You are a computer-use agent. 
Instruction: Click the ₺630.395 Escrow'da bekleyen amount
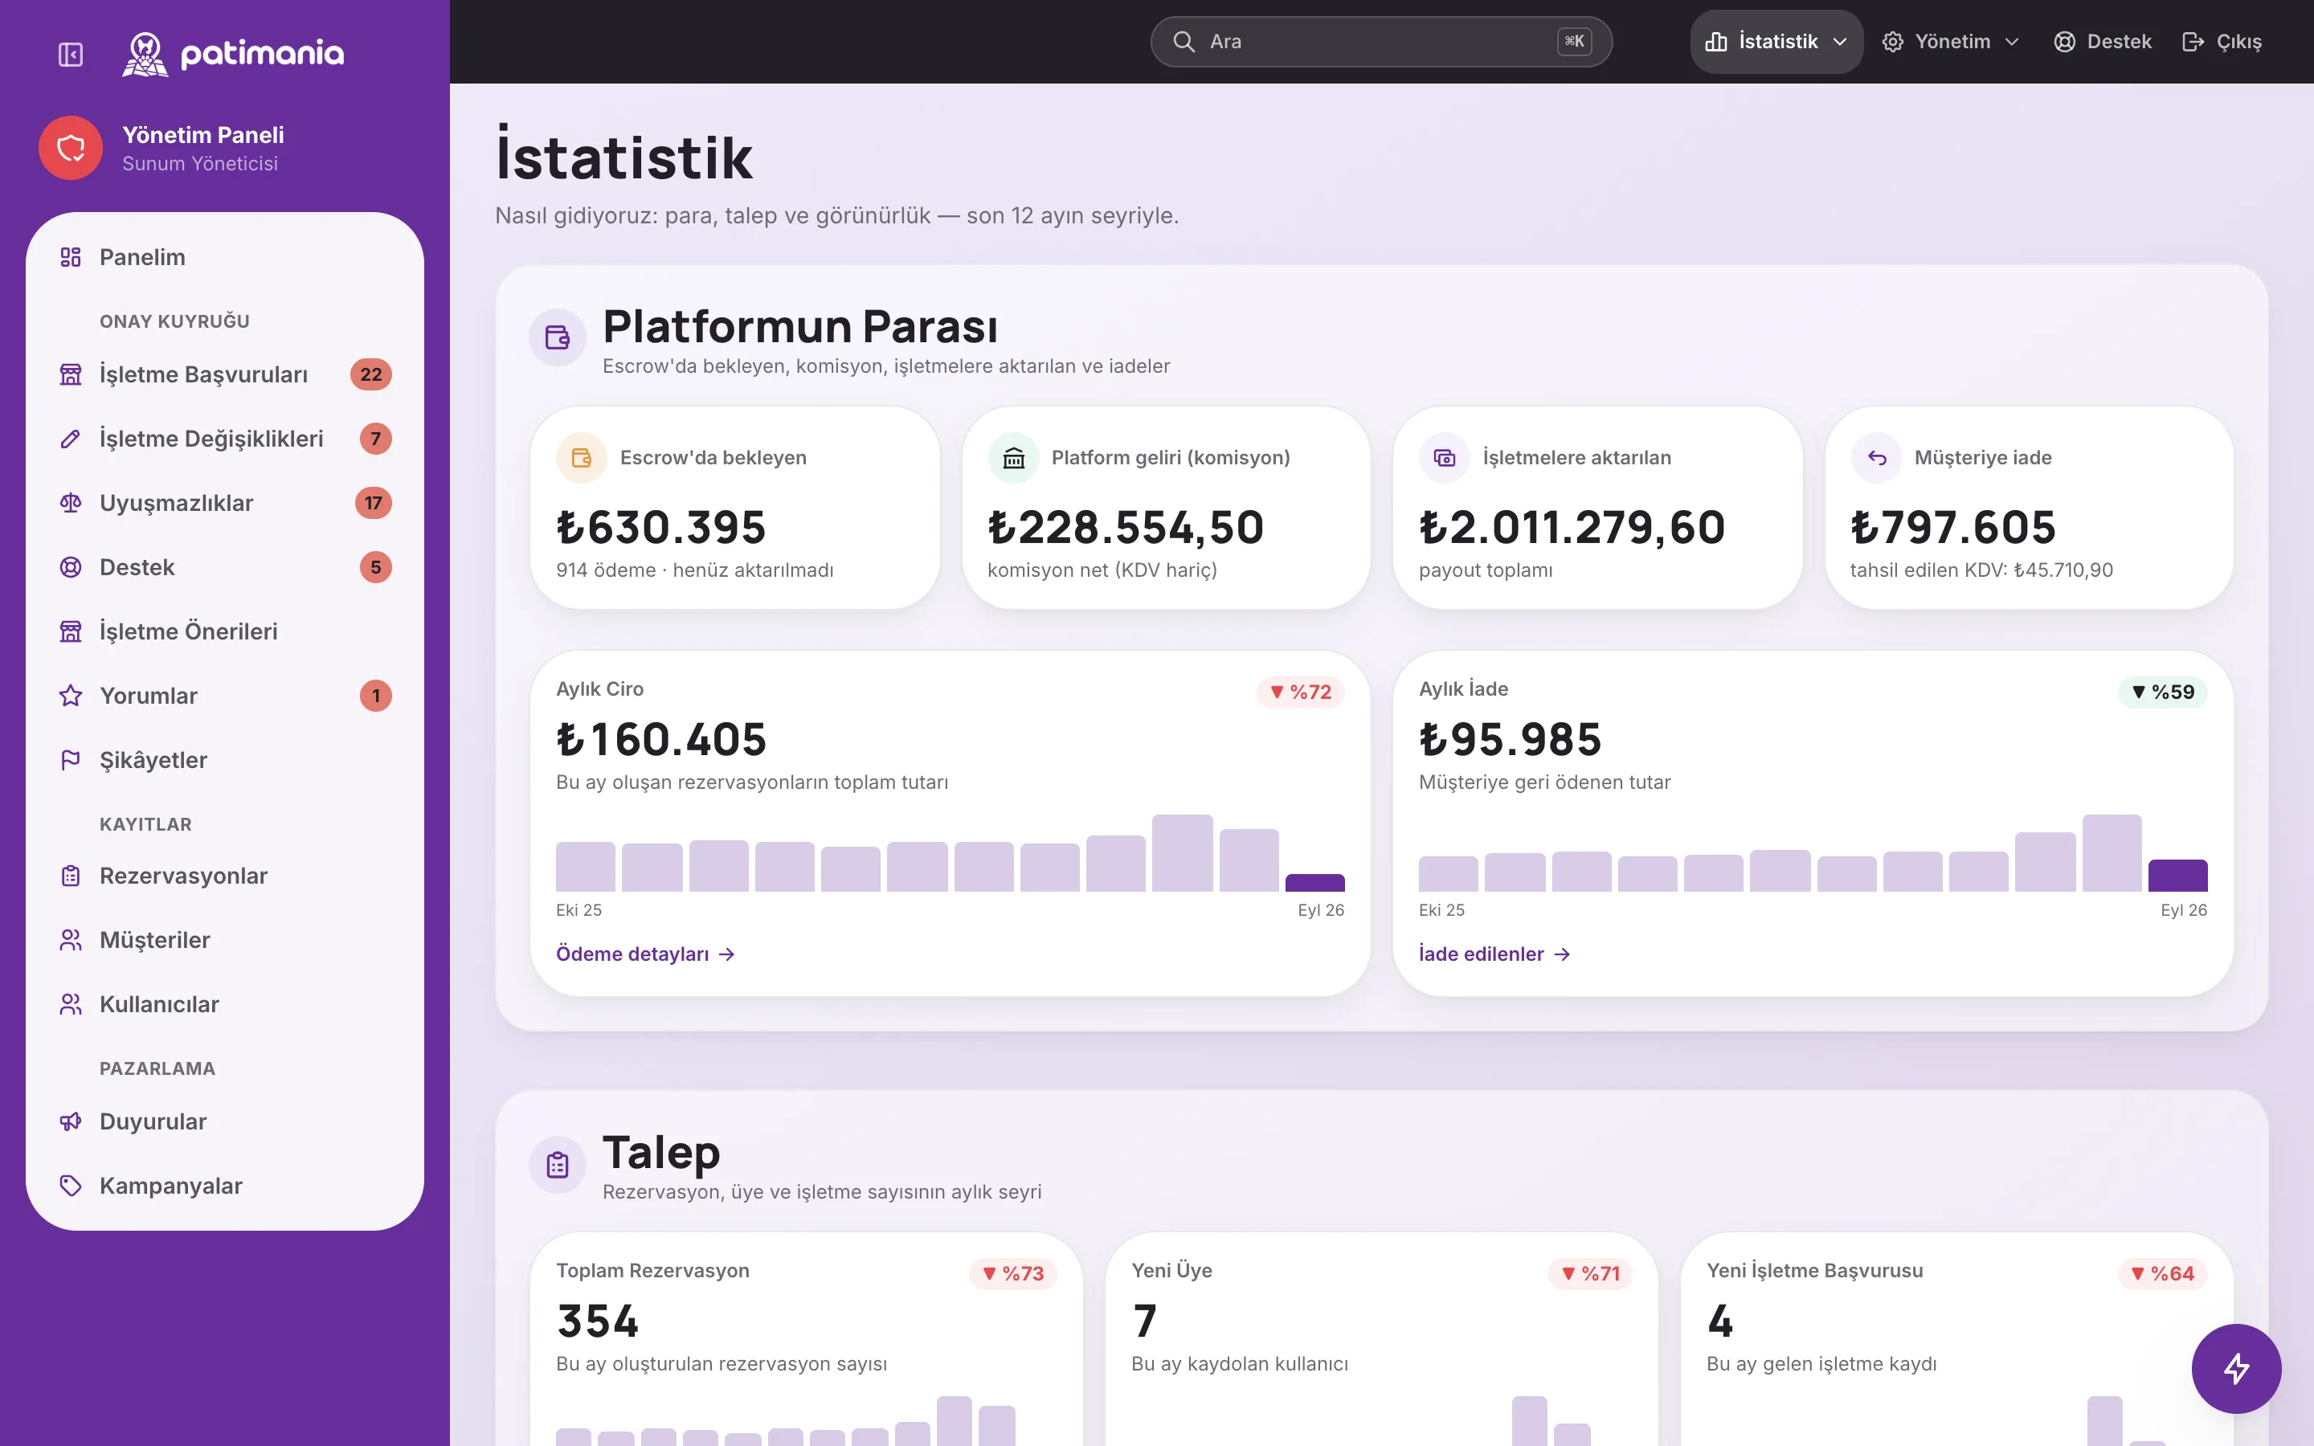pos(660,527)
